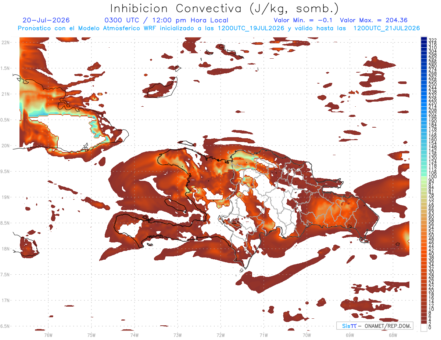The height and width of the screenshot is (340, 441).
Task: Click the "19N" latitude label
Action: point(6,197)
